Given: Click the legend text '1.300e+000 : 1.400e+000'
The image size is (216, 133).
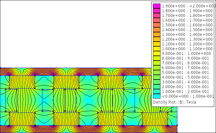Looking at the screenshot, I should (187, 34).
